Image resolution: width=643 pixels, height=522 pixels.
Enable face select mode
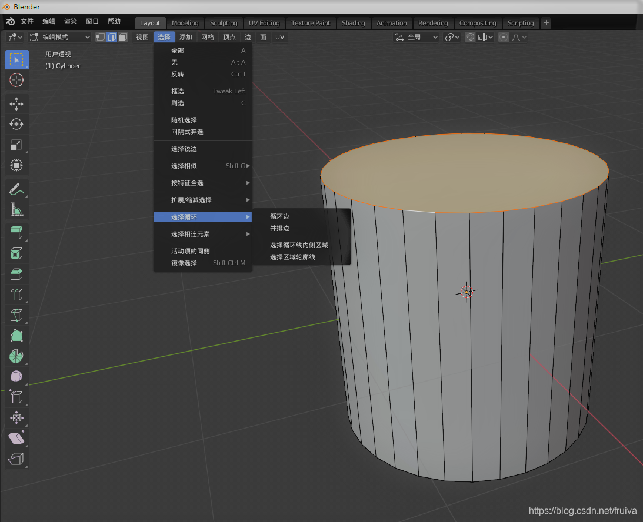pos(122,37)
